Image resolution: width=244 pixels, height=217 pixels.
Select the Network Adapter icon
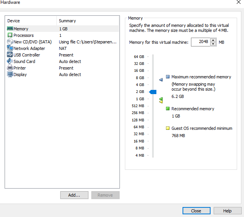pyautogui.click(x=10, y=48)
